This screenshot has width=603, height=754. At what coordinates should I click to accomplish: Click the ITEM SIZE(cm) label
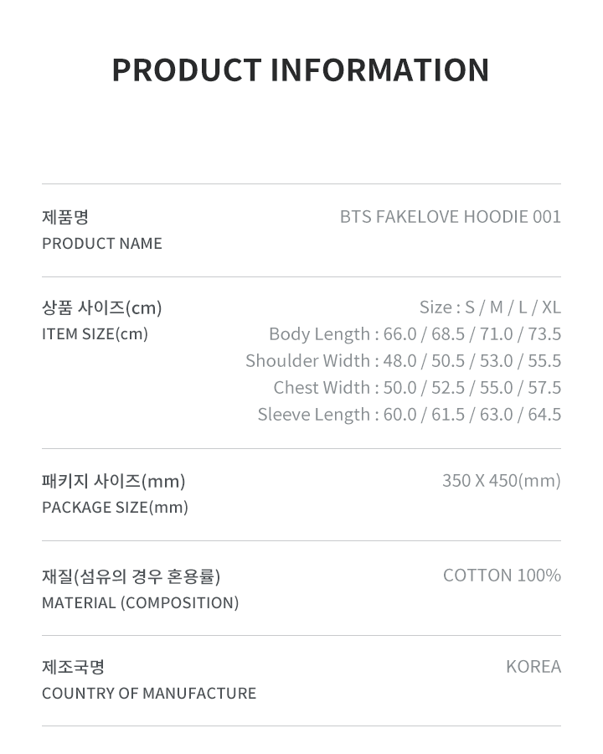95,334
